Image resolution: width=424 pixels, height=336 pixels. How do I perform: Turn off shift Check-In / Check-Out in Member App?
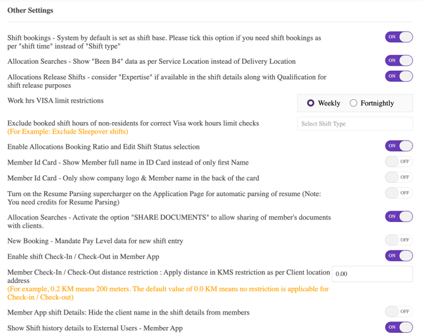[x=399, y=256]
